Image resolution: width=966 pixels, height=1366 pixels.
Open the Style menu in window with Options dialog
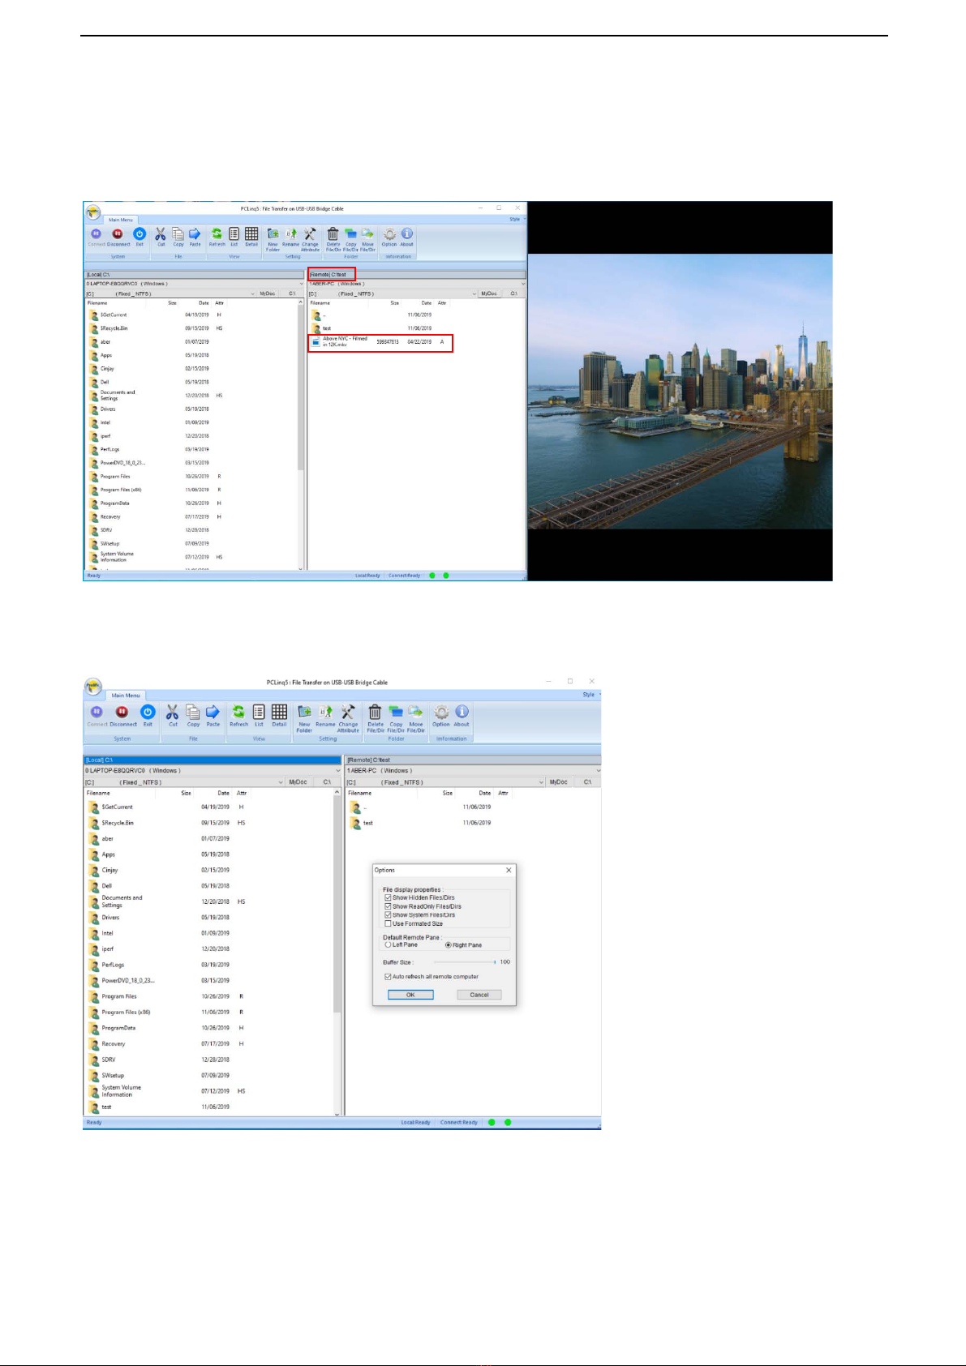[590, 695]
